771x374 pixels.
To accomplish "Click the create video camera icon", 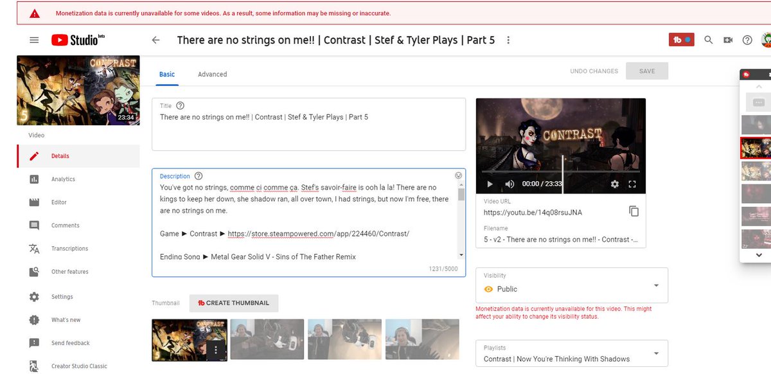I will coord(728,40).
